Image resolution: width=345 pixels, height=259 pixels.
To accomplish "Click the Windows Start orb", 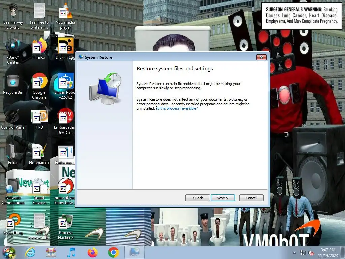I will point(9,253).
